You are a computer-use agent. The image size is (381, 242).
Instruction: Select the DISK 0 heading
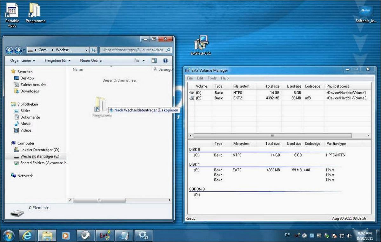pos(195,150)
